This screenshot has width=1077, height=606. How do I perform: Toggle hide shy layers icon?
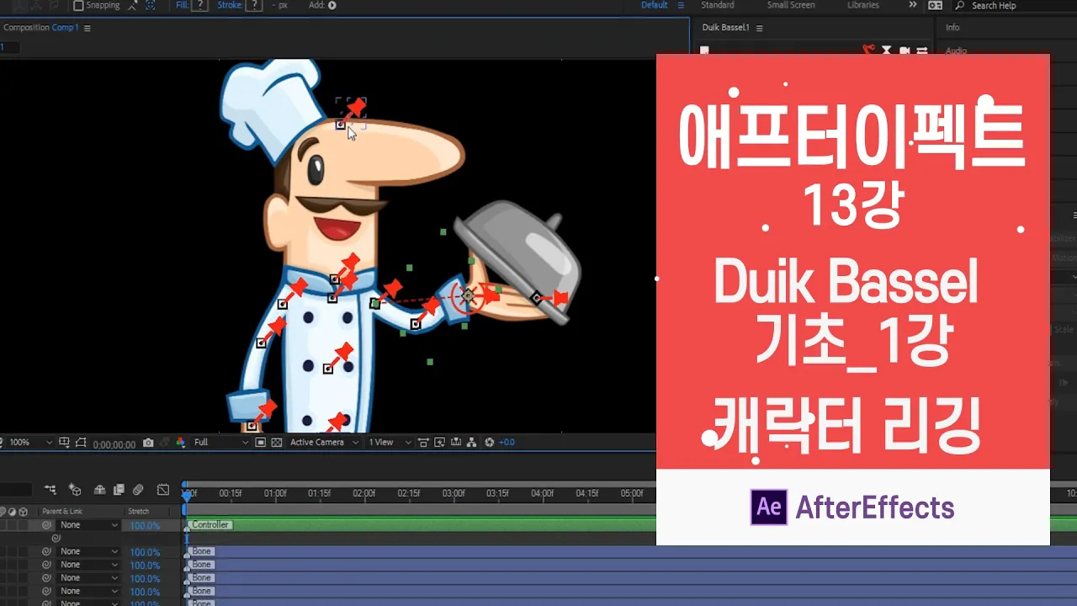100,490
